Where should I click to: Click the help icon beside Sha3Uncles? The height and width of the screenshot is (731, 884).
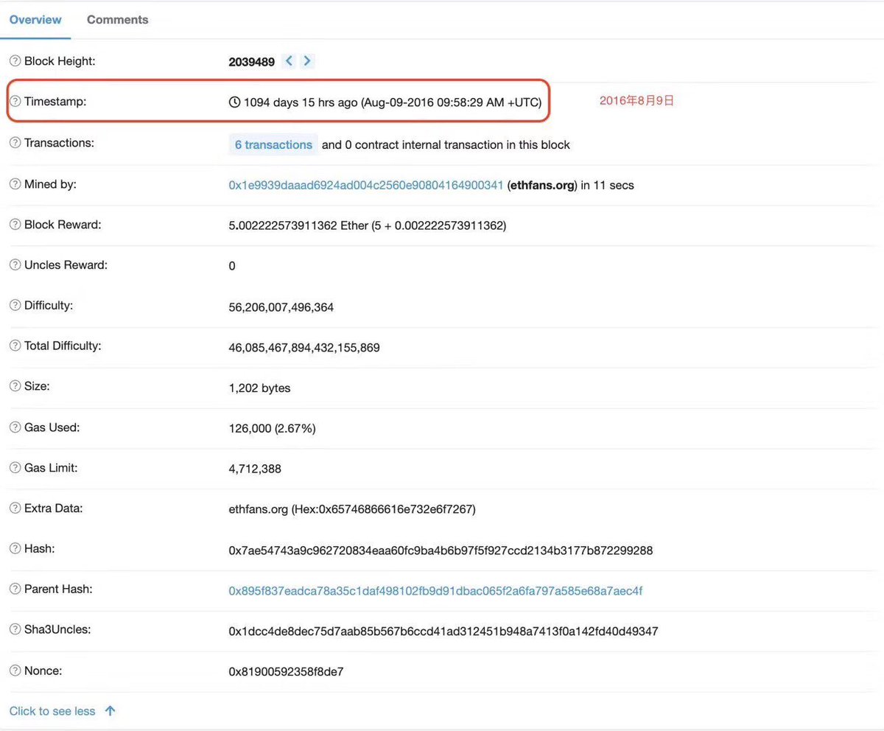click(15, 629)
